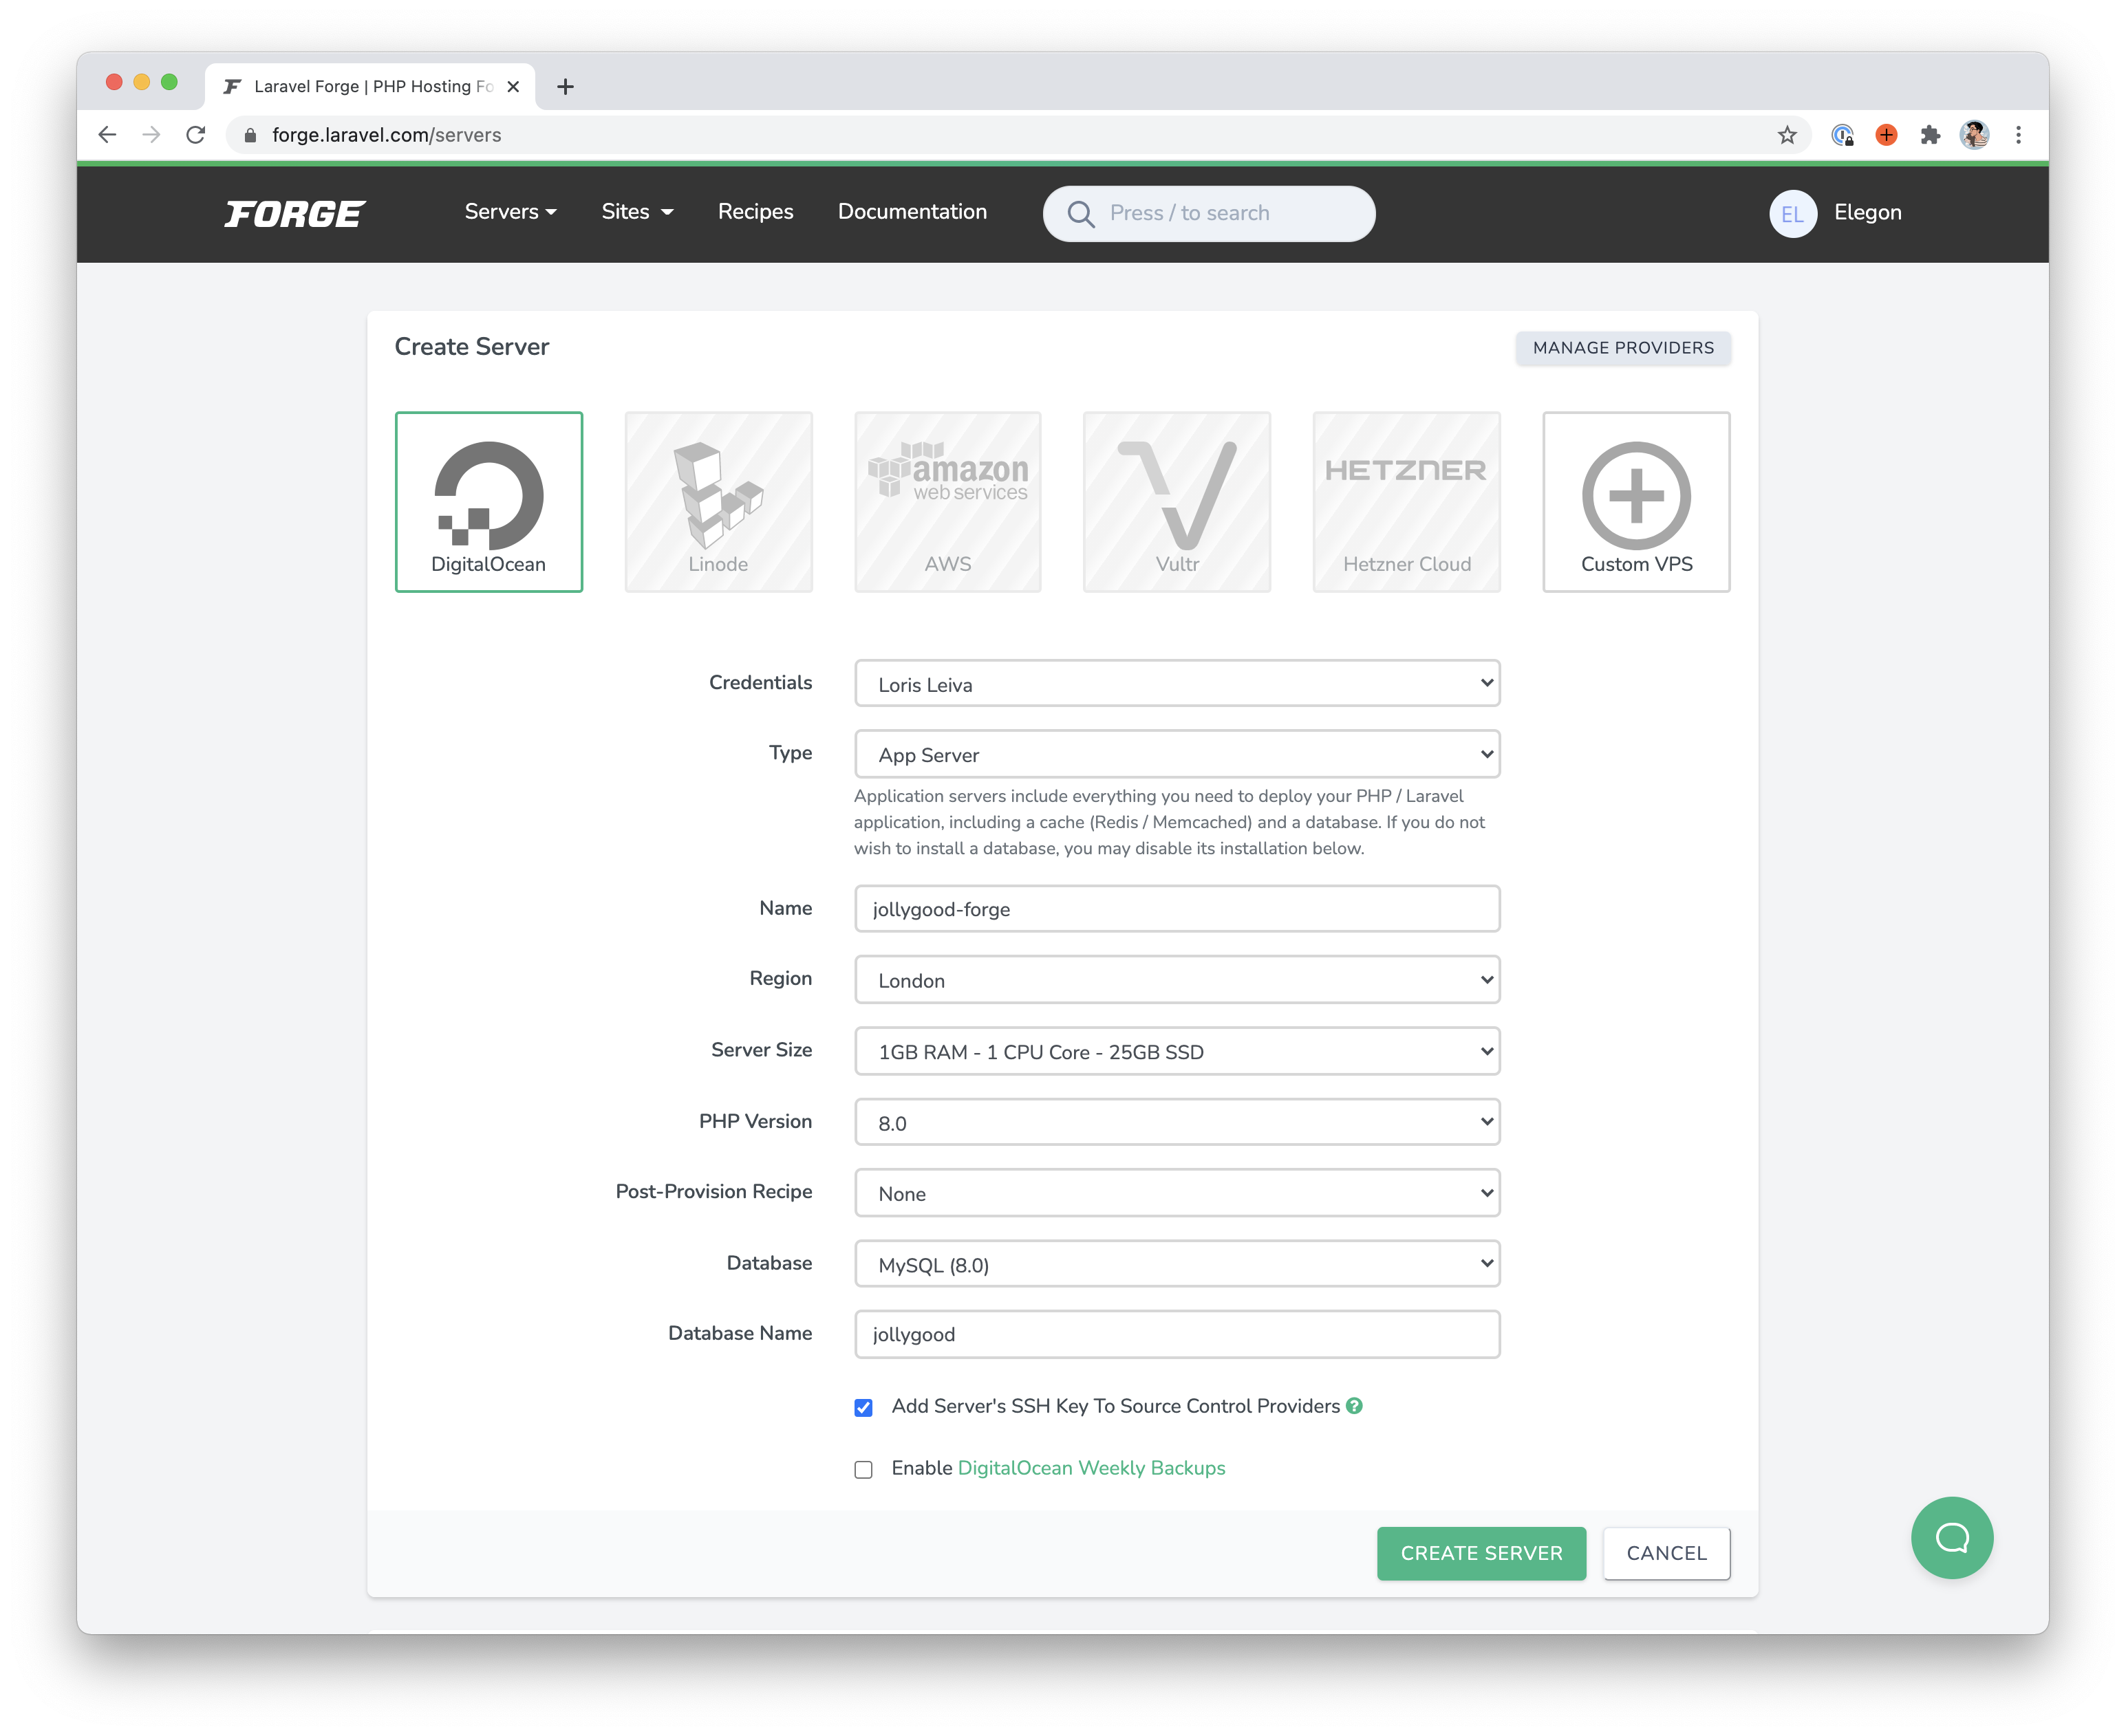Click the search magnifier icon
Viewport: 2126px width, 1736px height.
pos(1080,213)
